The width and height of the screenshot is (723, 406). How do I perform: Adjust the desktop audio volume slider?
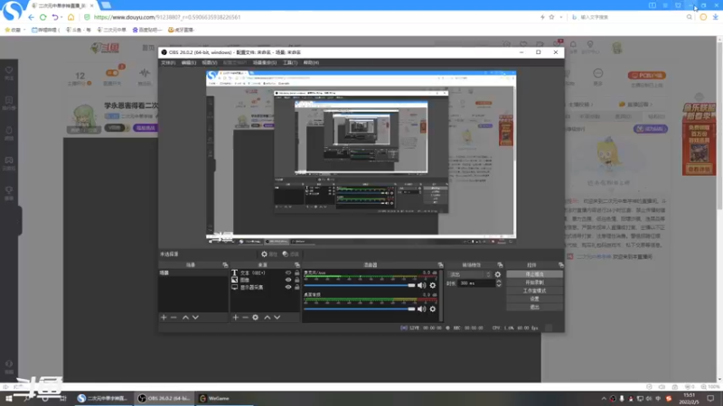click(360, 309)
